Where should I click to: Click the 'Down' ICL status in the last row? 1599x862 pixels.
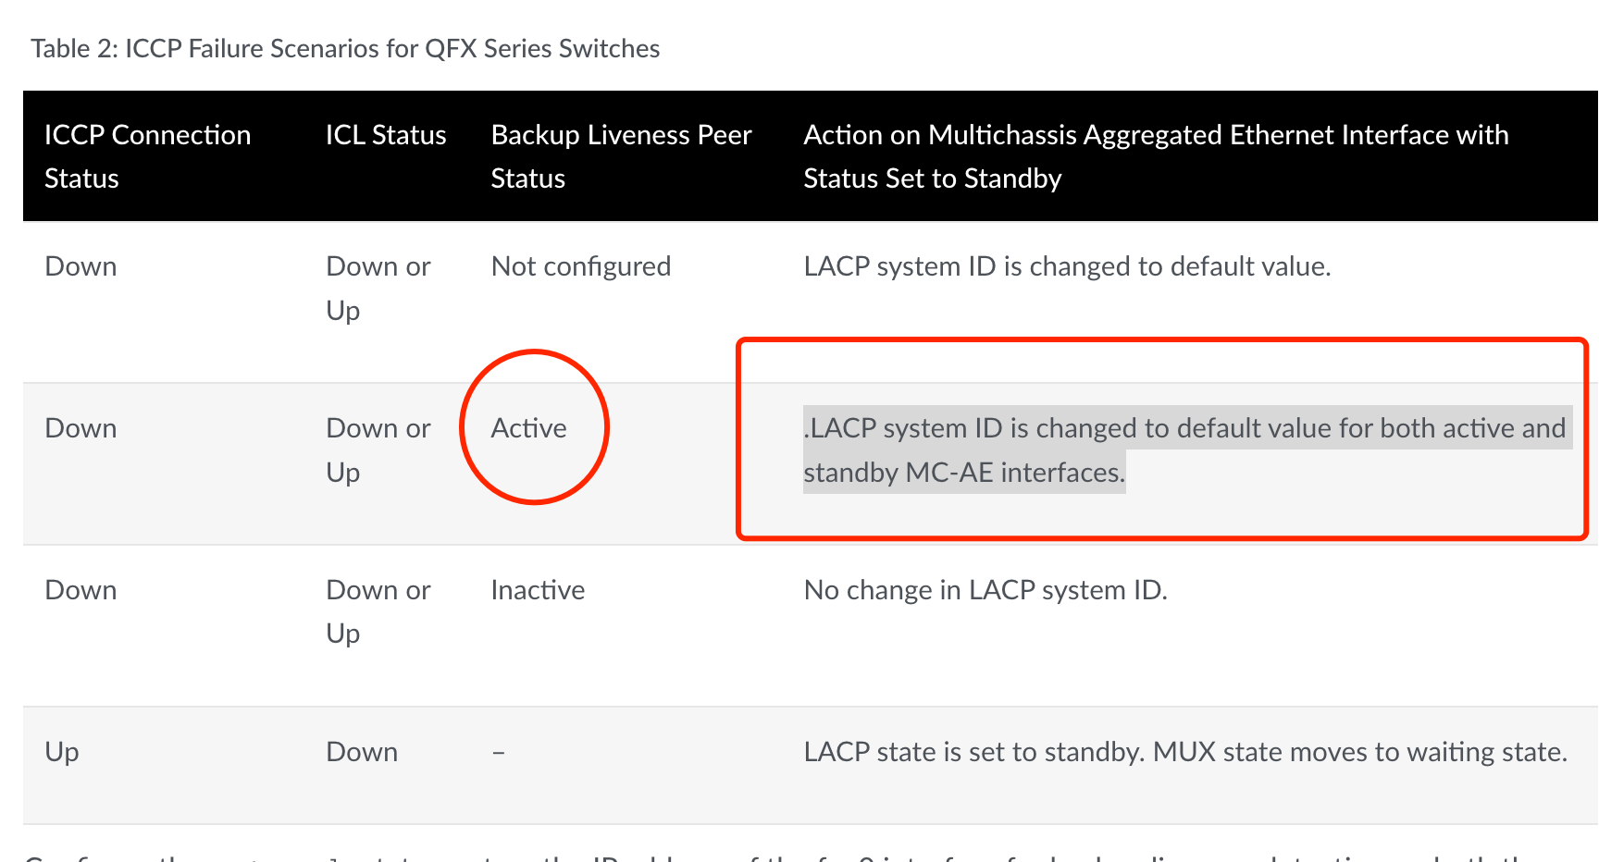tap(362, 752)
